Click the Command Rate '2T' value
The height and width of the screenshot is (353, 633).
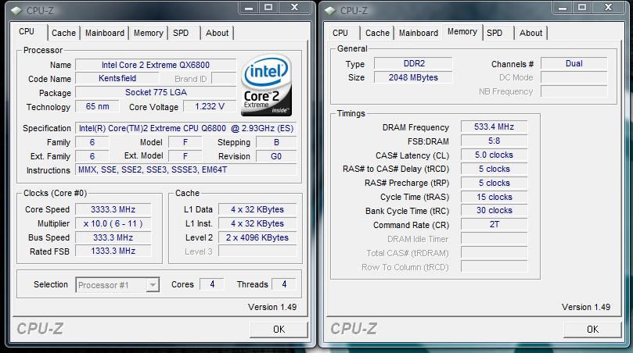495,224
